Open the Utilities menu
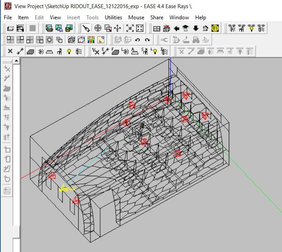The height and width of the screenshot is (252, 282). click(x=113, y=17)
